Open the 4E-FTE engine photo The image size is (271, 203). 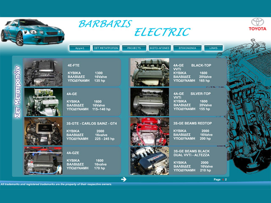(x=43, y=72)
